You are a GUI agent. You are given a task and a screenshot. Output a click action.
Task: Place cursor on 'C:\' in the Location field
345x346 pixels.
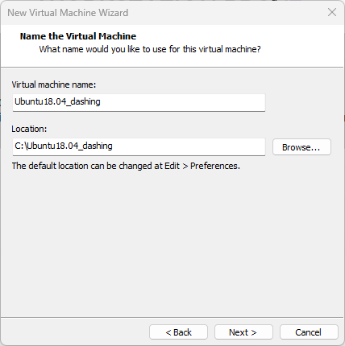[20, 146]
